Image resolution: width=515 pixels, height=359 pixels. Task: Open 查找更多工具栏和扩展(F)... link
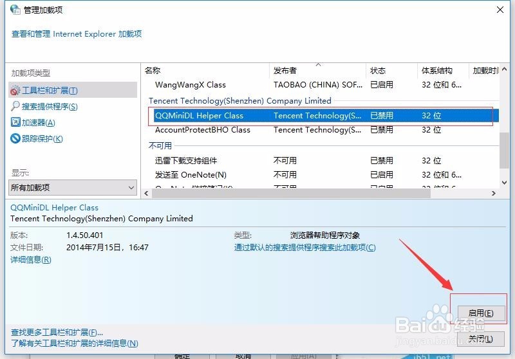coord(57,333)
